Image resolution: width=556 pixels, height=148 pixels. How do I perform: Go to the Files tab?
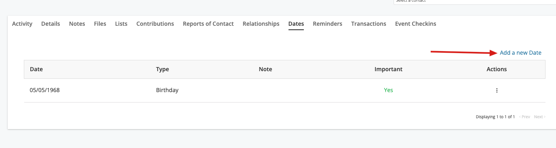pyautogui.click(x=100, y=24)
